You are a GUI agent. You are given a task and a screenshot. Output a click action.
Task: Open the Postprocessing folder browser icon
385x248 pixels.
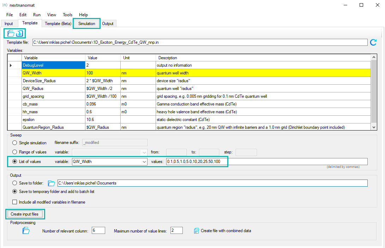pos(26,230)
